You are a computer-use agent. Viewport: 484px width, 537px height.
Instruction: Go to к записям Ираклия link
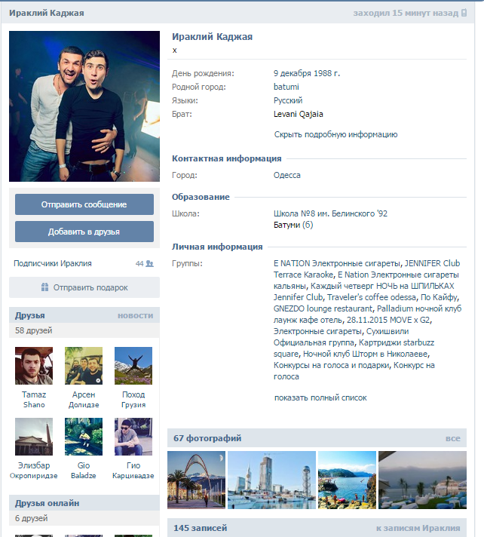(x=418, y=528)
